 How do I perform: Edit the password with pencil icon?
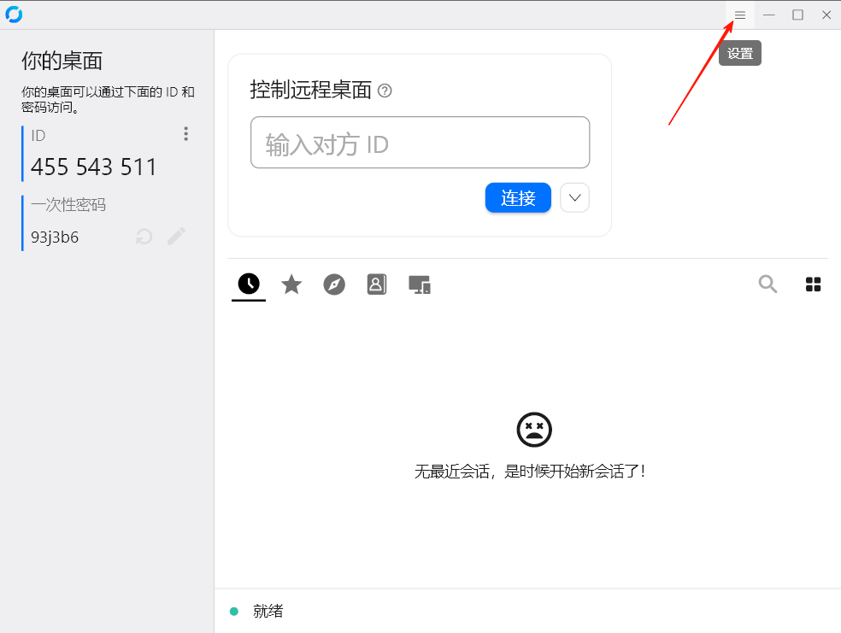(x=176, y=236)
